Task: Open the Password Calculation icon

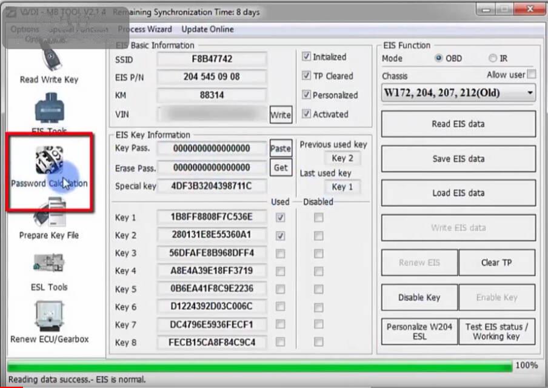Action: click(x=49, y=159)
